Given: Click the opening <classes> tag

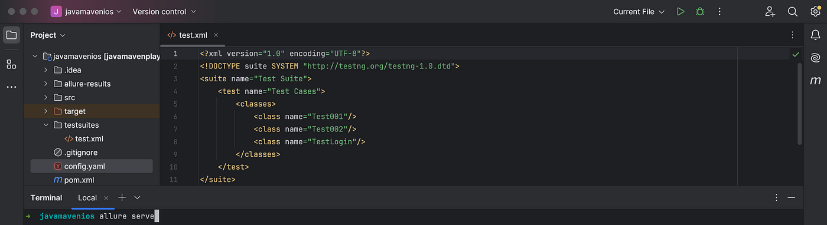Looking at the screenshot, I should 255,104.
